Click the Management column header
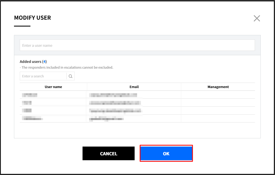 (x=218, y=87)
